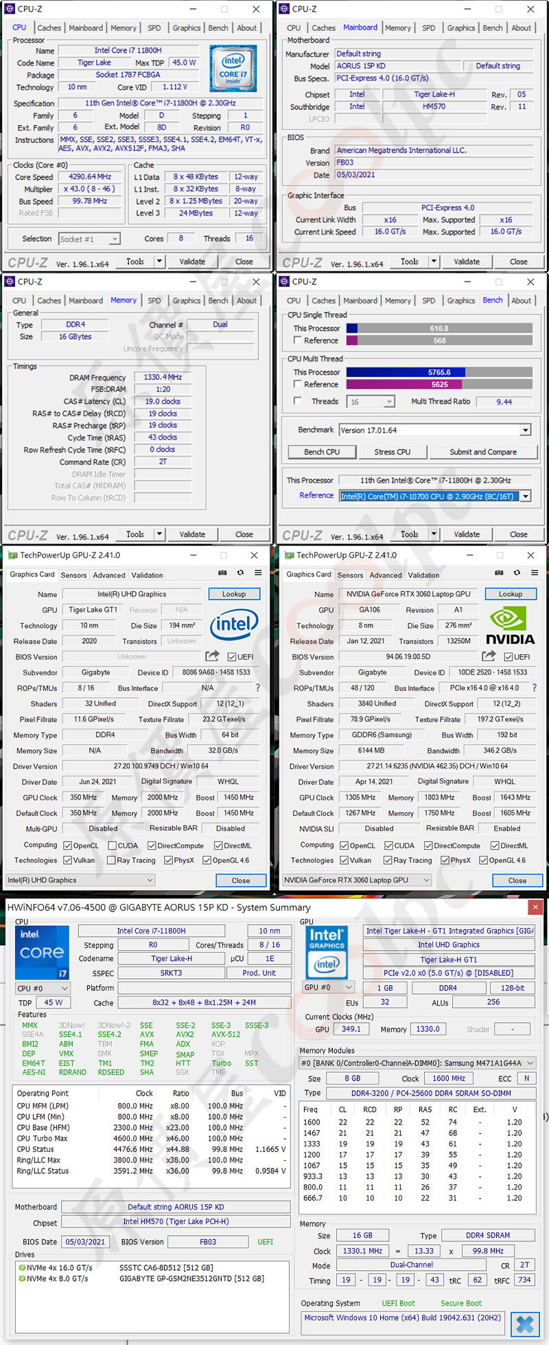The width and height of the screenshot is (549, 1345).
Task: Click the Bus Interface question mark in NVIDIA GPU-Z
Action: [534, 688]
